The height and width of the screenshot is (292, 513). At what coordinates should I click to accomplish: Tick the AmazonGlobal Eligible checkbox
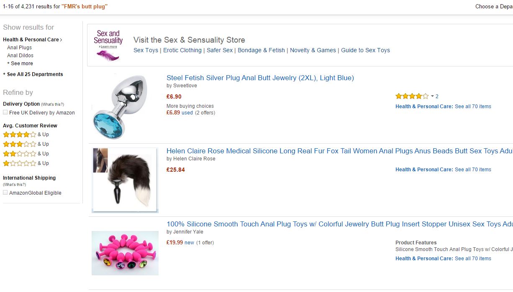pos(5,193)
